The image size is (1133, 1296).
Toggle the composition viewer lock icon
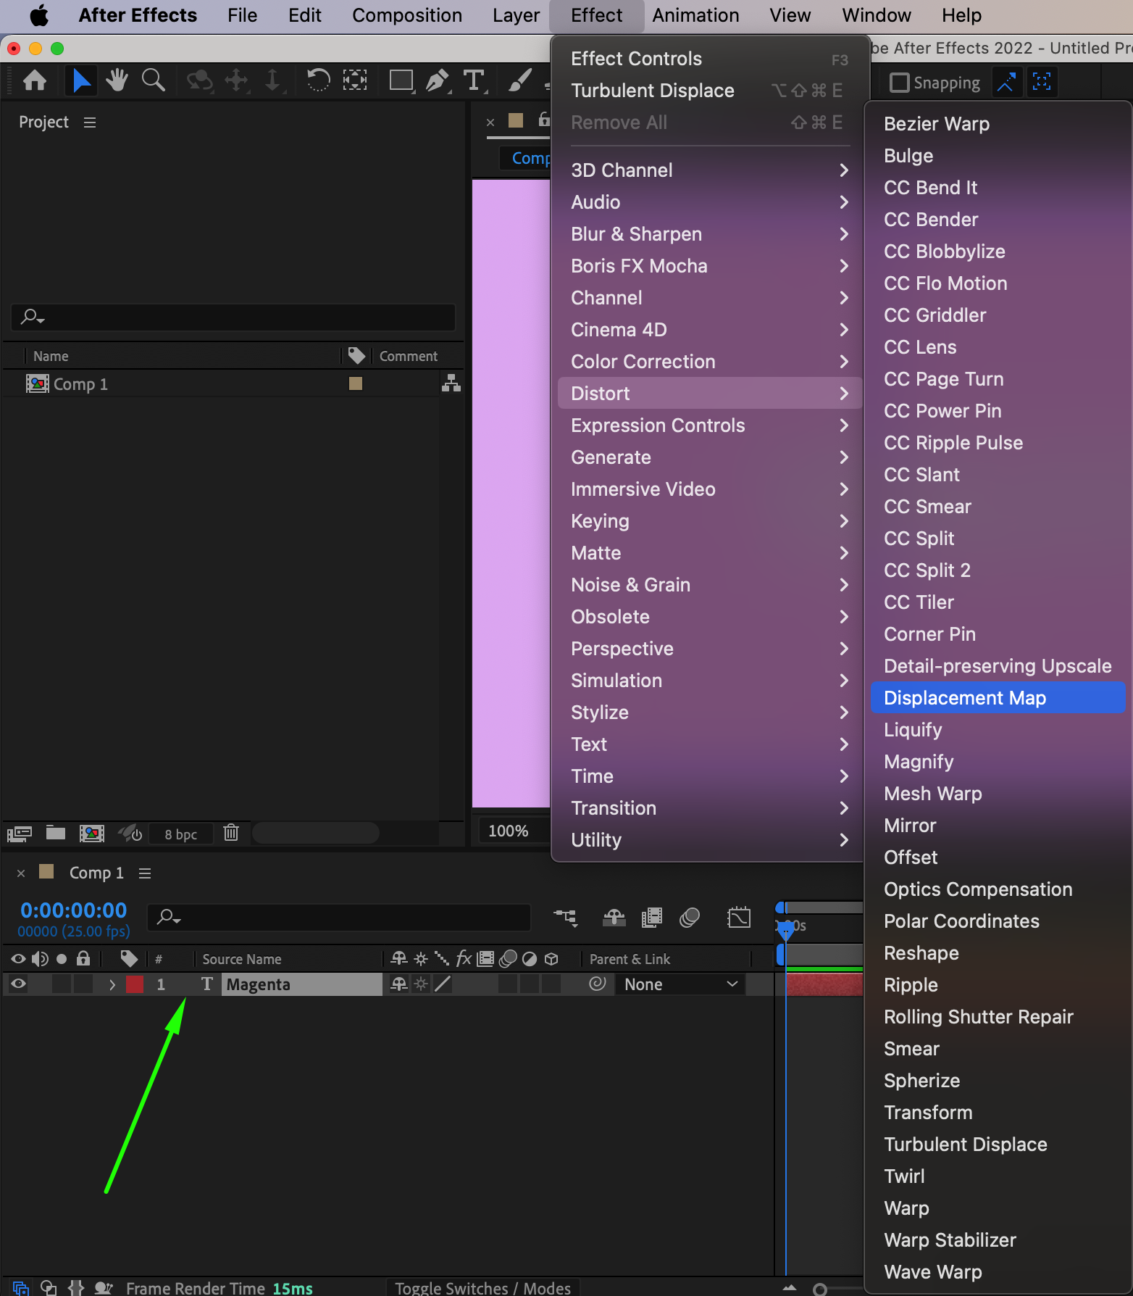click(x=544, y=120)
